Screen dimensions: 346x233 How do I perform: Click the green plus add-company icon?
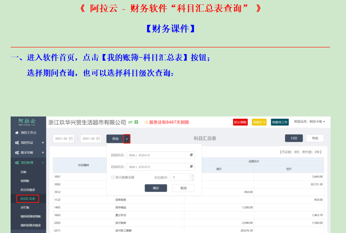136,122
